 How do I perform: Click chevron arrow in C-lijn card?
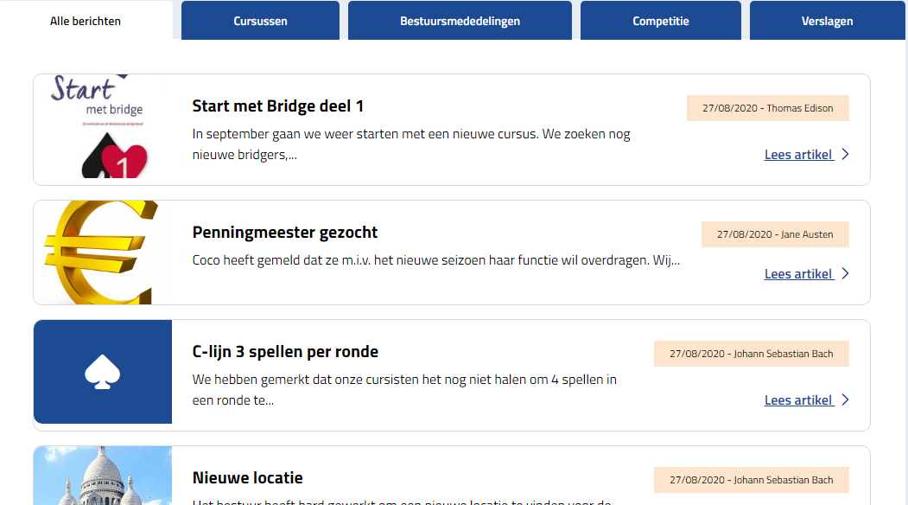pos(845,400)
